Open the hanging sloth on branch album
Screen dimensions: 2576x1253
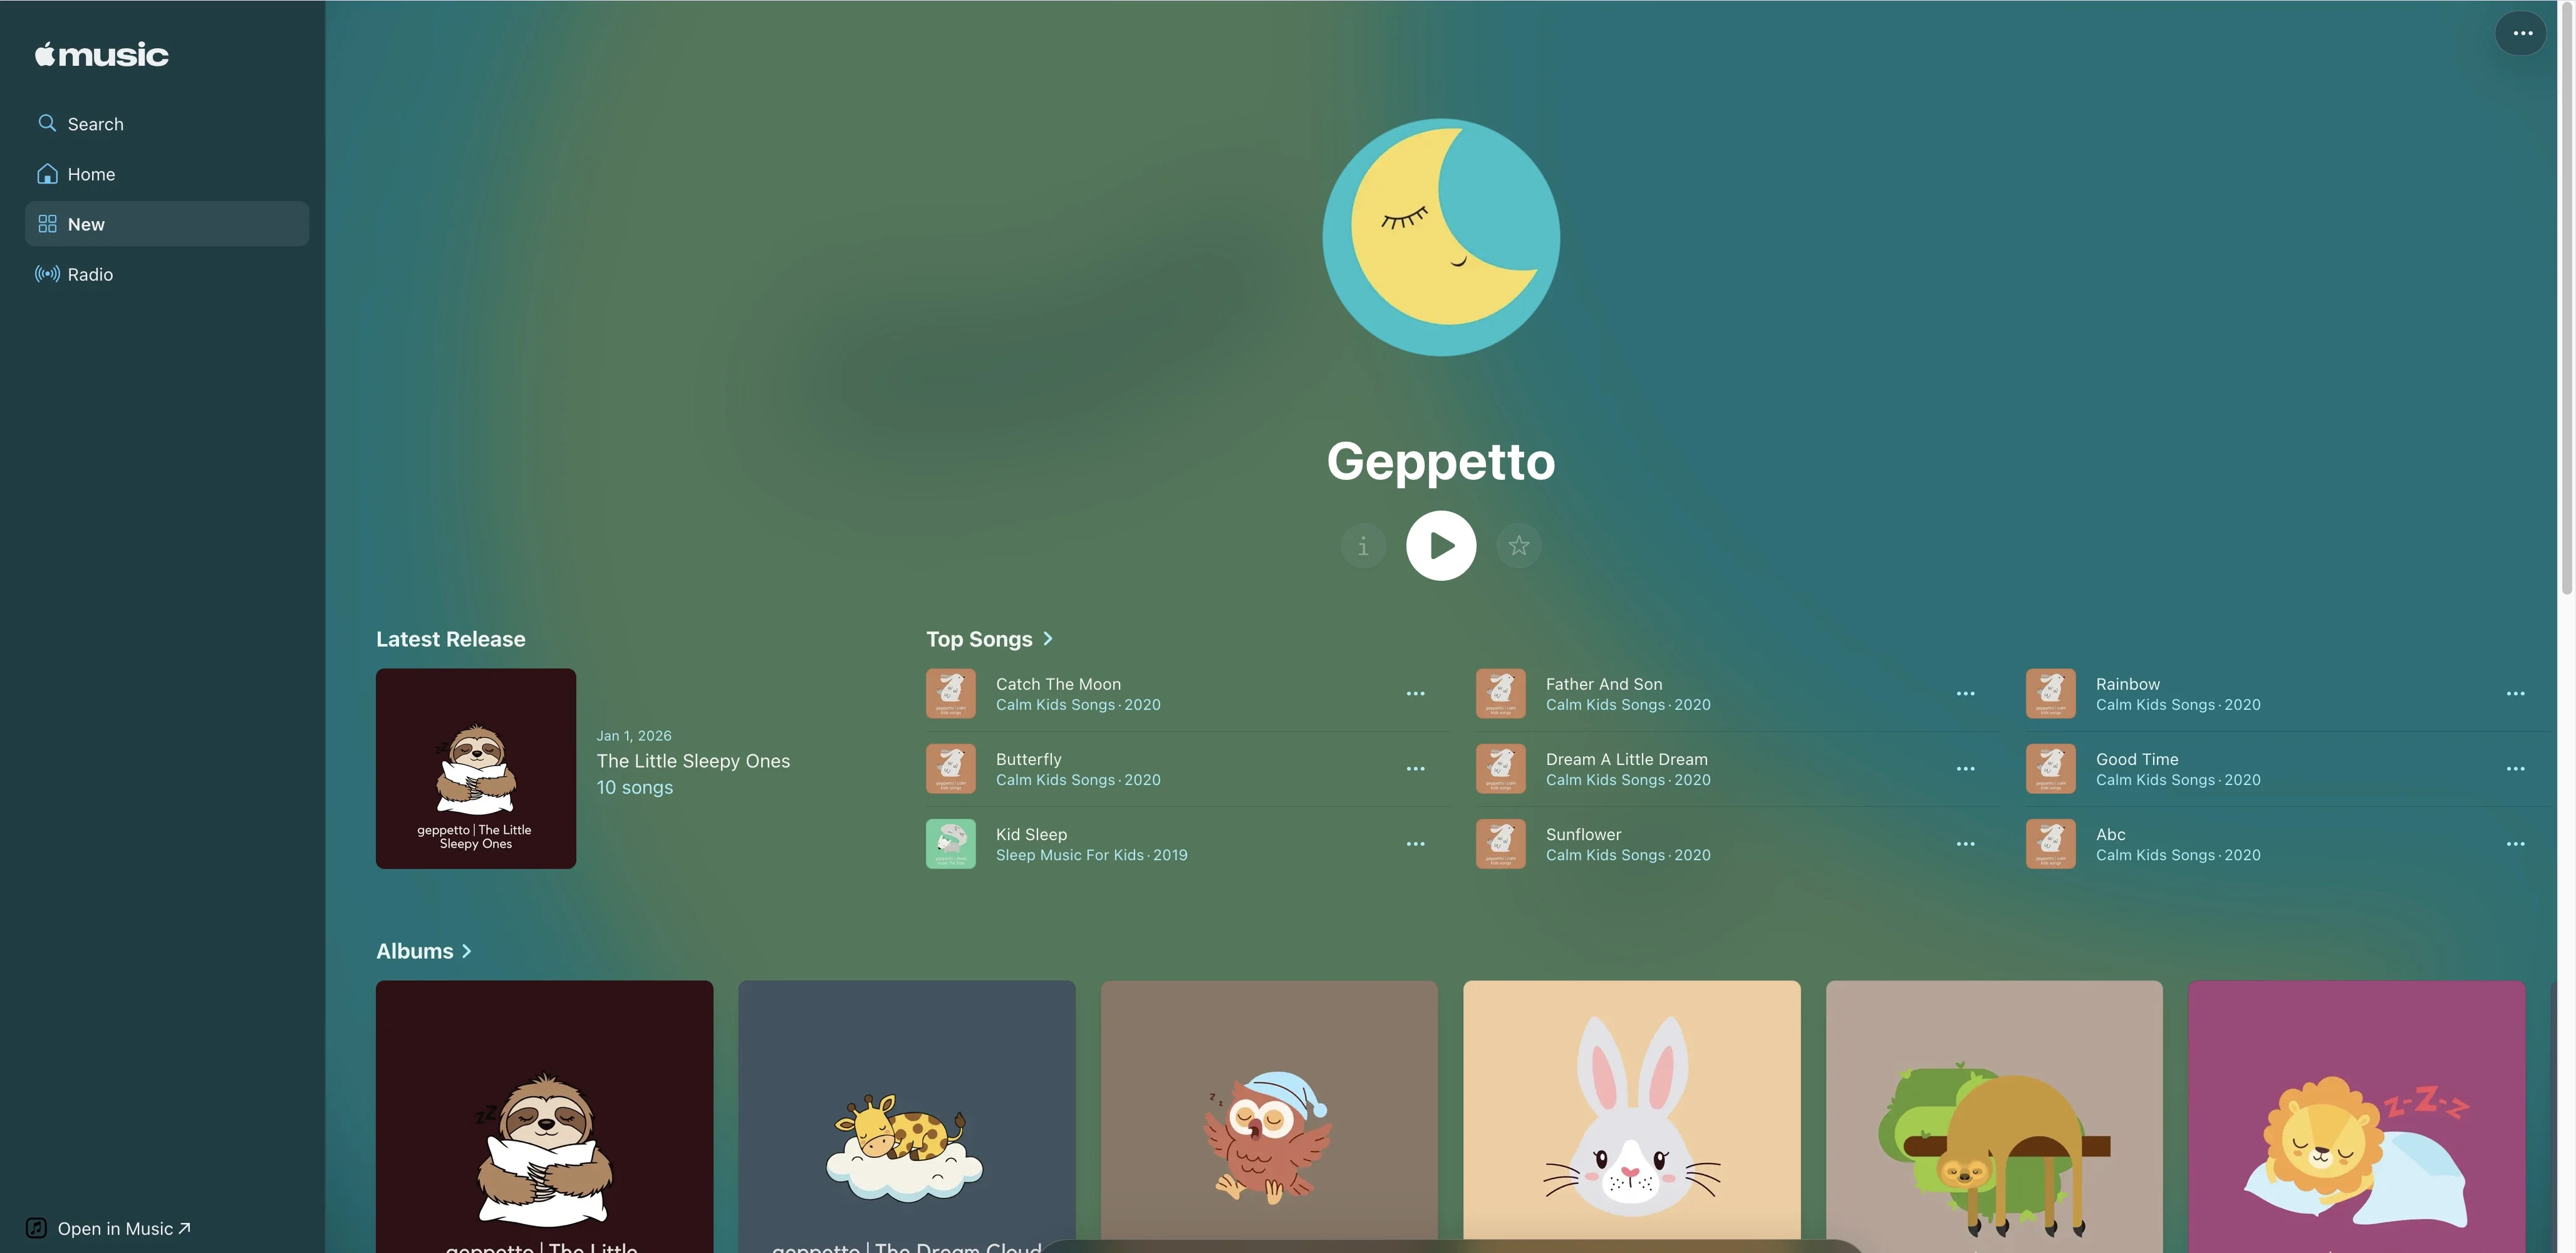tap(1994, 1116)
